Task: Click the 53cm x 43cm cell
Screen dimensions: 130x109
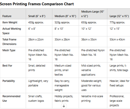Action: tap(117, 39)
